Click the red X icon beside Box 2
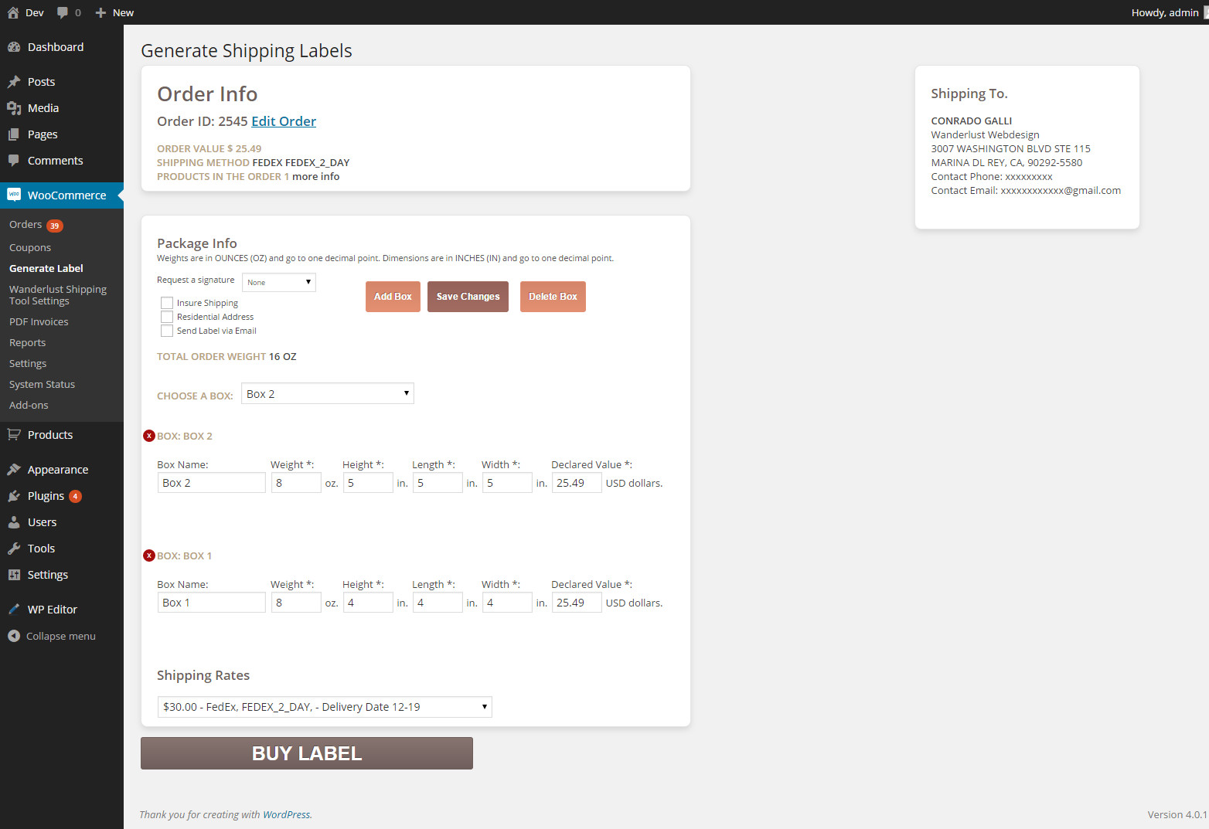1209x829 pixels. click(149, 436)
